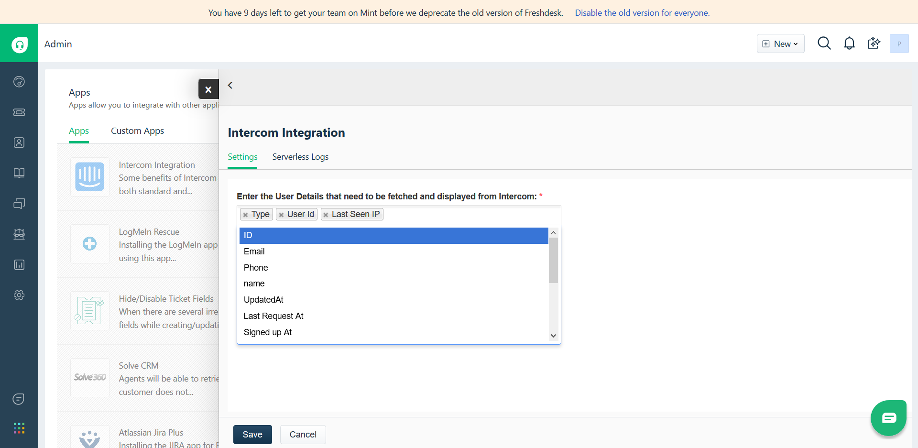This screenshot has width=918, height=448.
Task: Select Last Request At option
Action: click(x=393, y=316)
